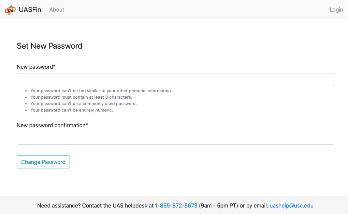This screenshot has height=214, width=348.
Task: Open the About page in the navbar
Action: (x=57, y=10)
